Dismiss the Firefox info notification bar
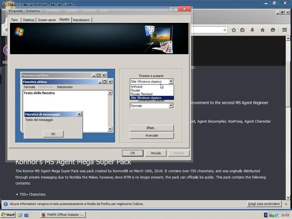Viewport: 292px width, 219px height. (x=286, y=204)
